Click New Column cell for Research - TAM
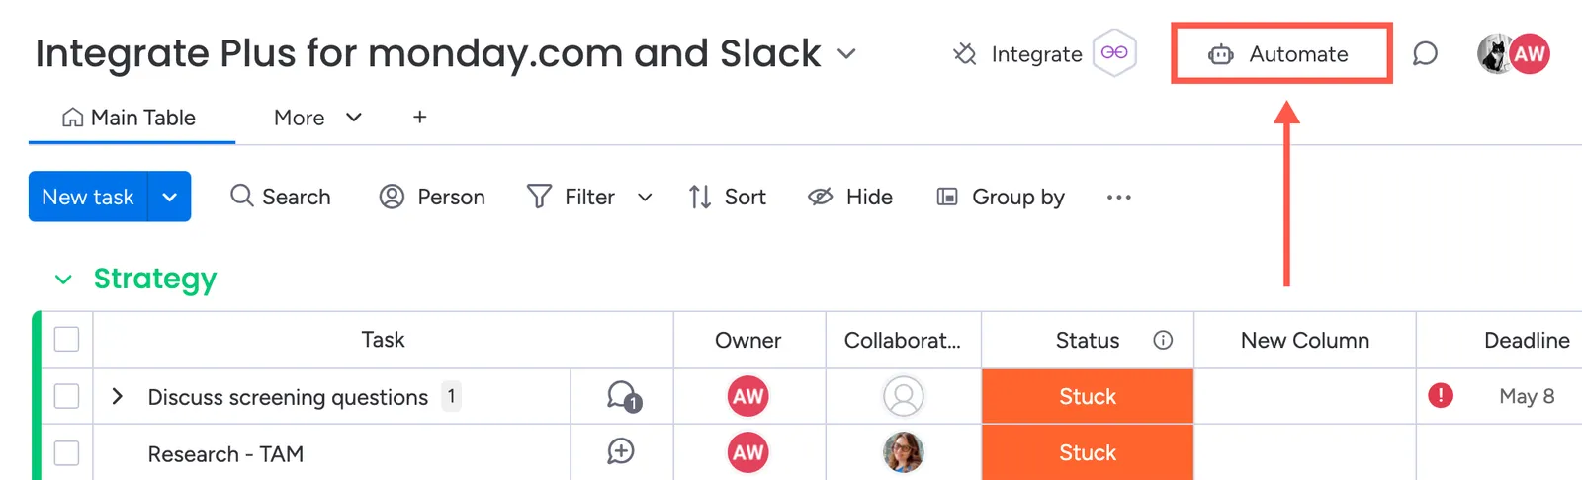Image resolution: width=1582 pixels, height=480 pixels. click(1305, 452)
